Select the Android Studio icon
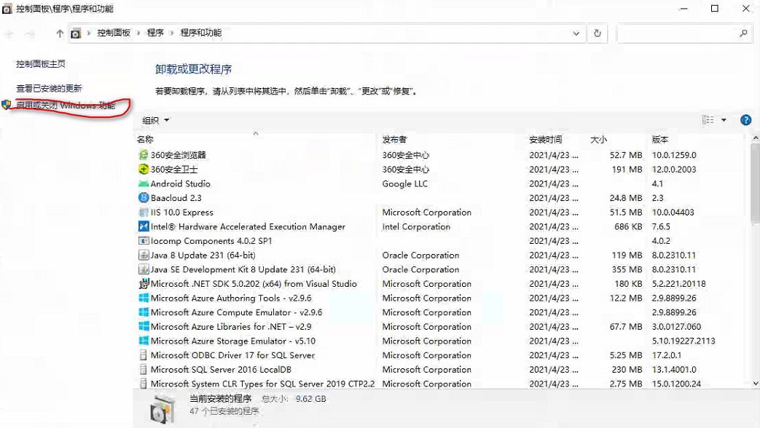Viewport: 760px width, 428px height. 144,183
